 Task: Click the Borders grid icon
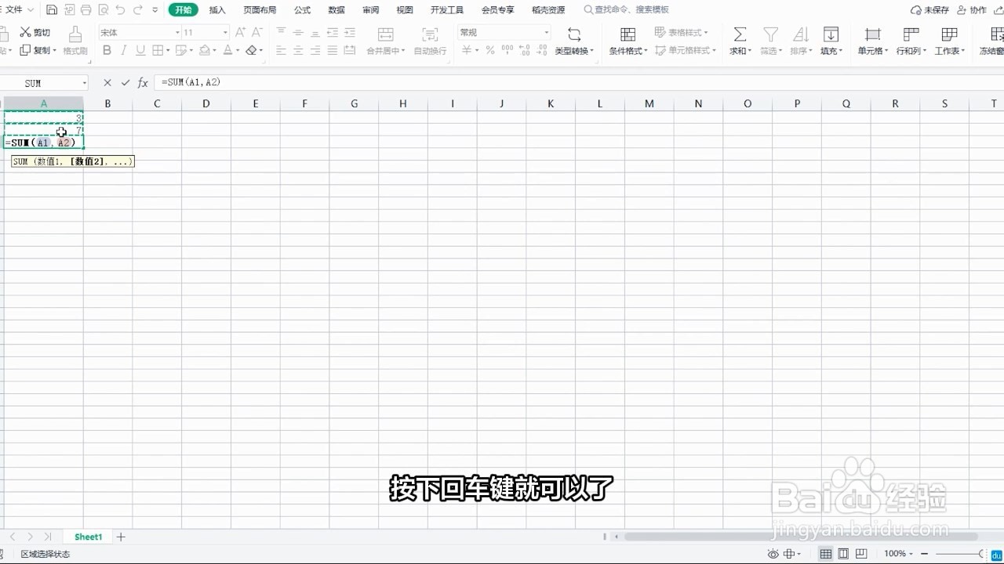click(158, 50)
